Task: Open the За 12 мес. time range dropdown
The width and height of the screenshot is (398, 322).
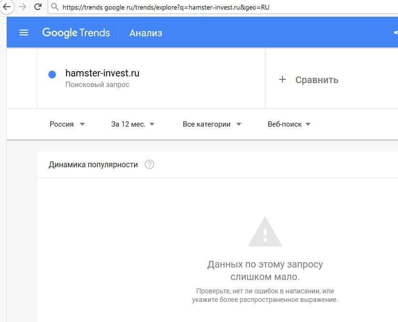Action: pos(133,124)
